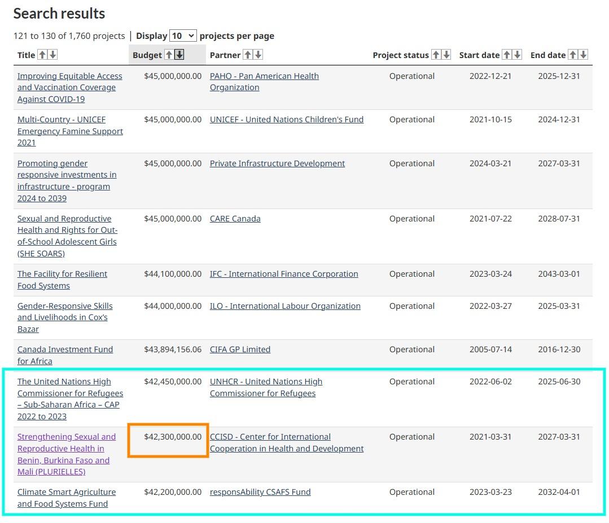The height and width of the screenshot is (523, 609).
Task: Open UNHCR Sub-Saharan Africa CAP project title
Action: click(x=71, y=399)
